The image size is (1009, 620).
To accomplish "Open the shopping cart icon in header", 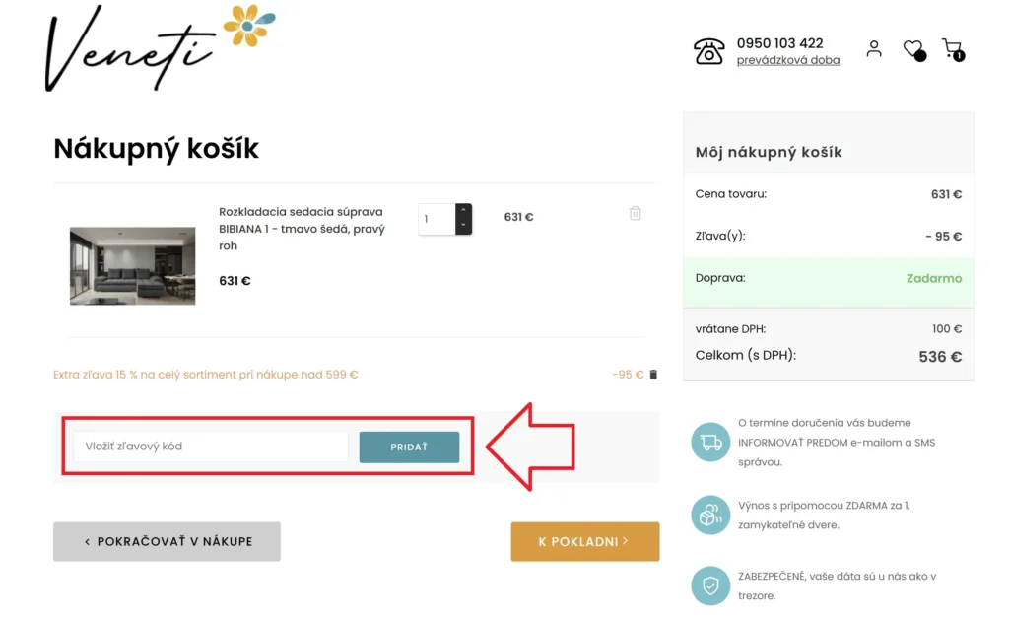I will tap(953, 49).
